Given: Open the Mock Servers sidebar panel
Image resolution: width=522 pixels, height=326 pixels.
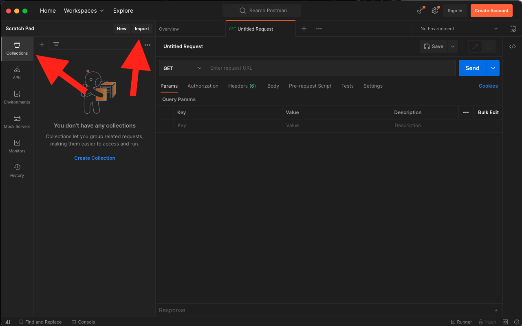Looking at the screenshot, I should pyautogui.click(x=17, y=122).
